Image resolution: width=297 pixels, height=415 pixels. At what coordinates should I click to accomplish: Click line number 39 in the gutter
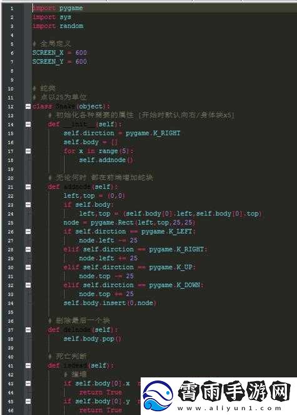pyautogui.click(x=11, y=348)
